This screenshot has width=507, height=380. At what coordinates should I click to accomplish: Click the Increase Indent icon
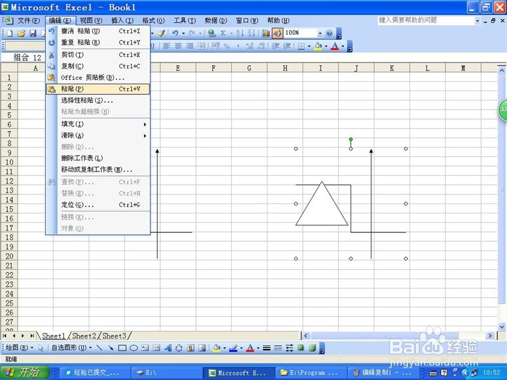tap(287, 46)
